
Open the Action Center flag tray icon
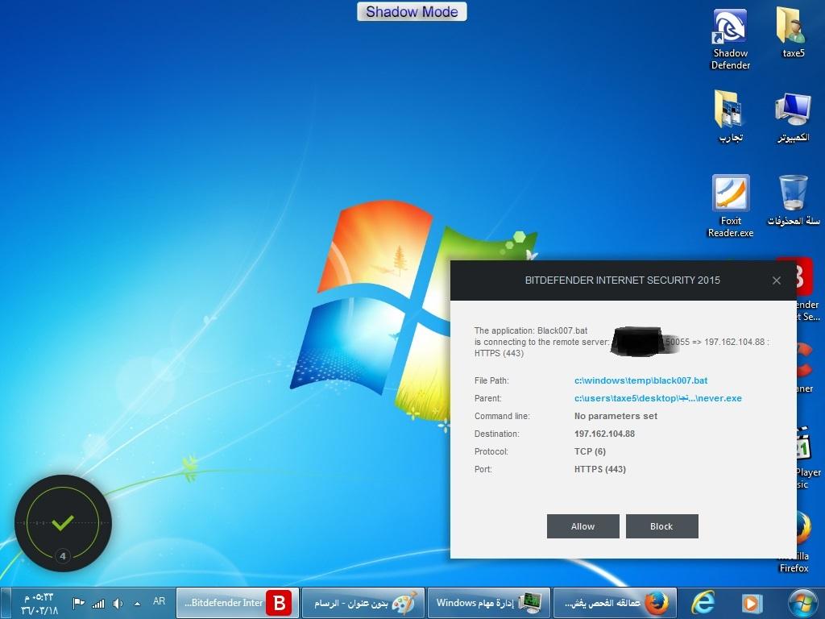click(78, 603)
